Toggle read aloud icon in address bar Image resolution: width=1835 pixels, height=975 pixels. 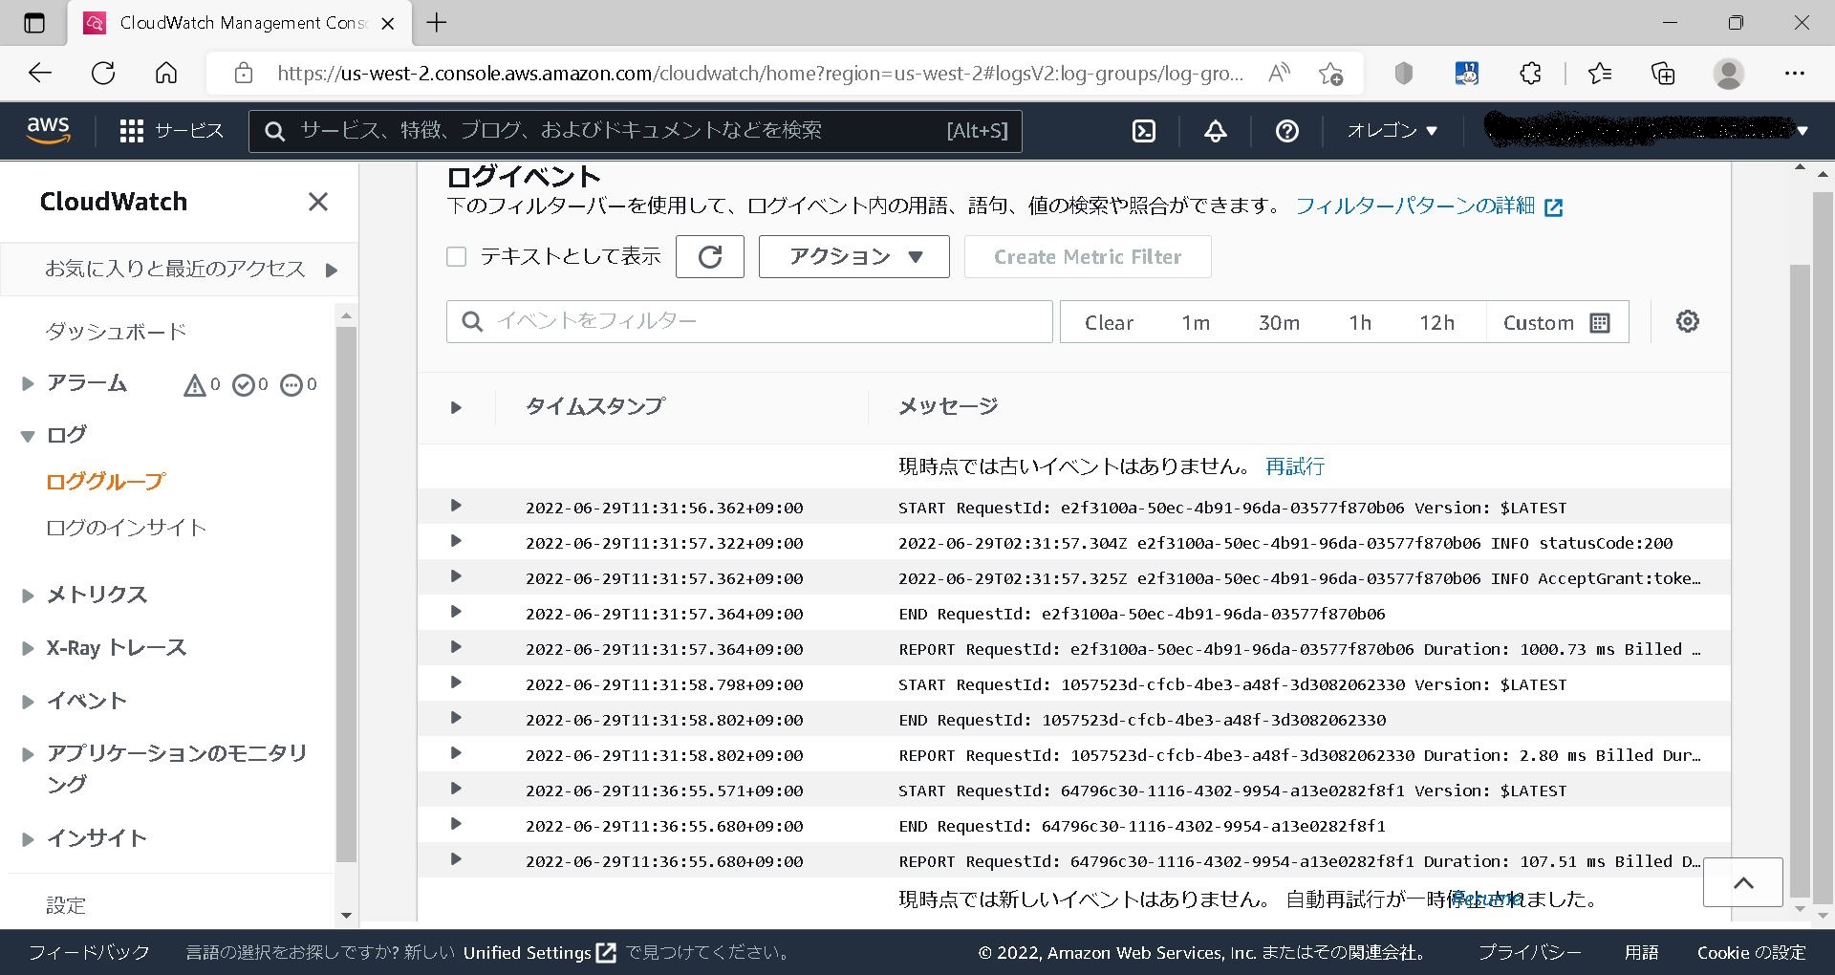coord(1279,73)
